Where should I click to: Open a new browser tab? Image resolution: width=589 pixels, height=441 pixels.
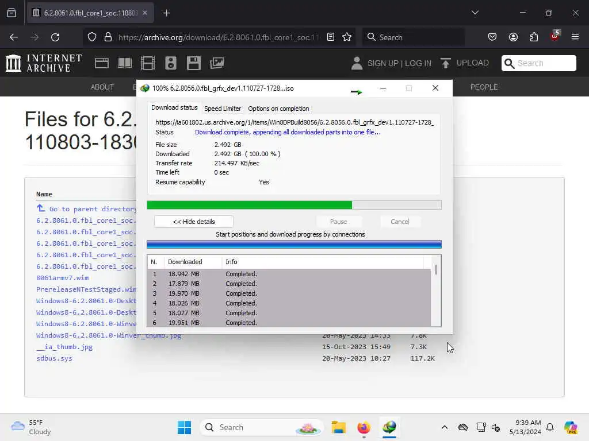tap(166, 13)
